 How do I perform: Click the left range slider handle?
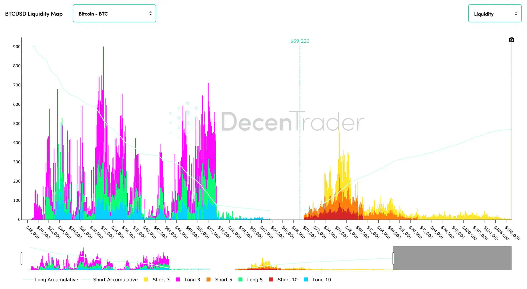pos(21,258)
